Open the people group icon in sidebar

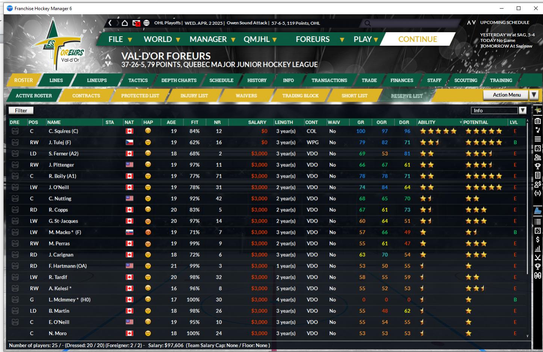point(538,157)
